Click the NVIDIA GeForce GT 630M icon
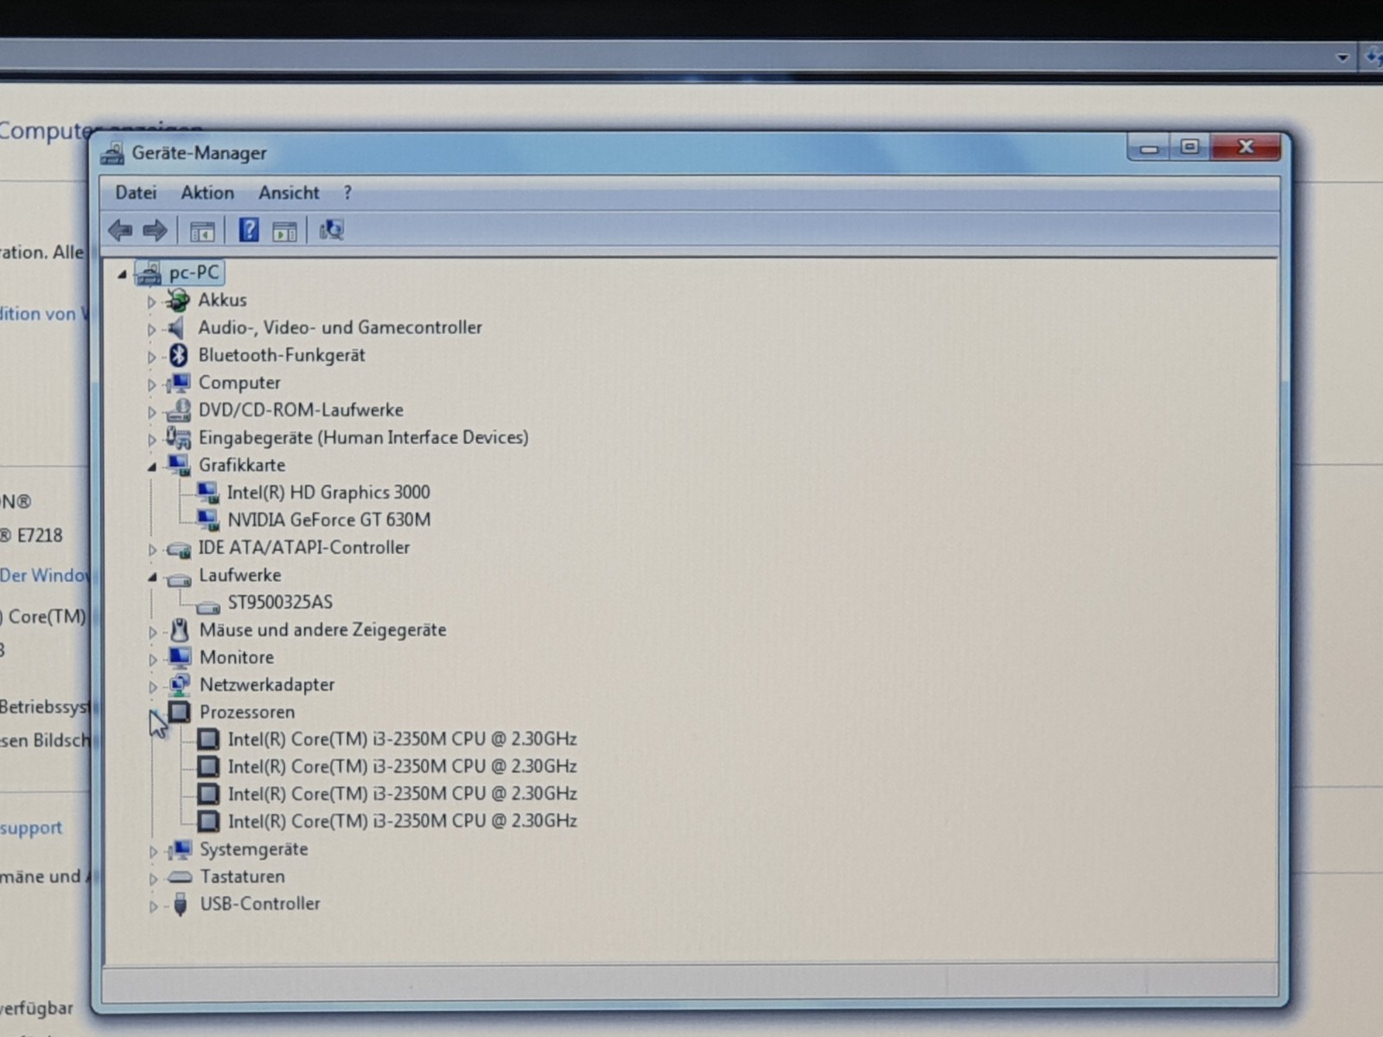This screenshot has height=1037, width=1383. point(207,519)
